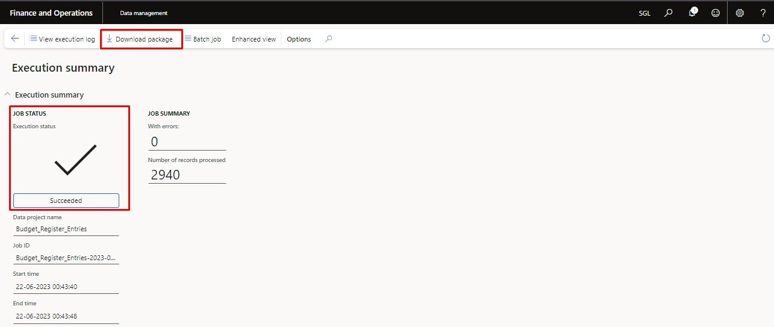
Task: Click the Succeeded status button
Action: click(x=66, y=201)
